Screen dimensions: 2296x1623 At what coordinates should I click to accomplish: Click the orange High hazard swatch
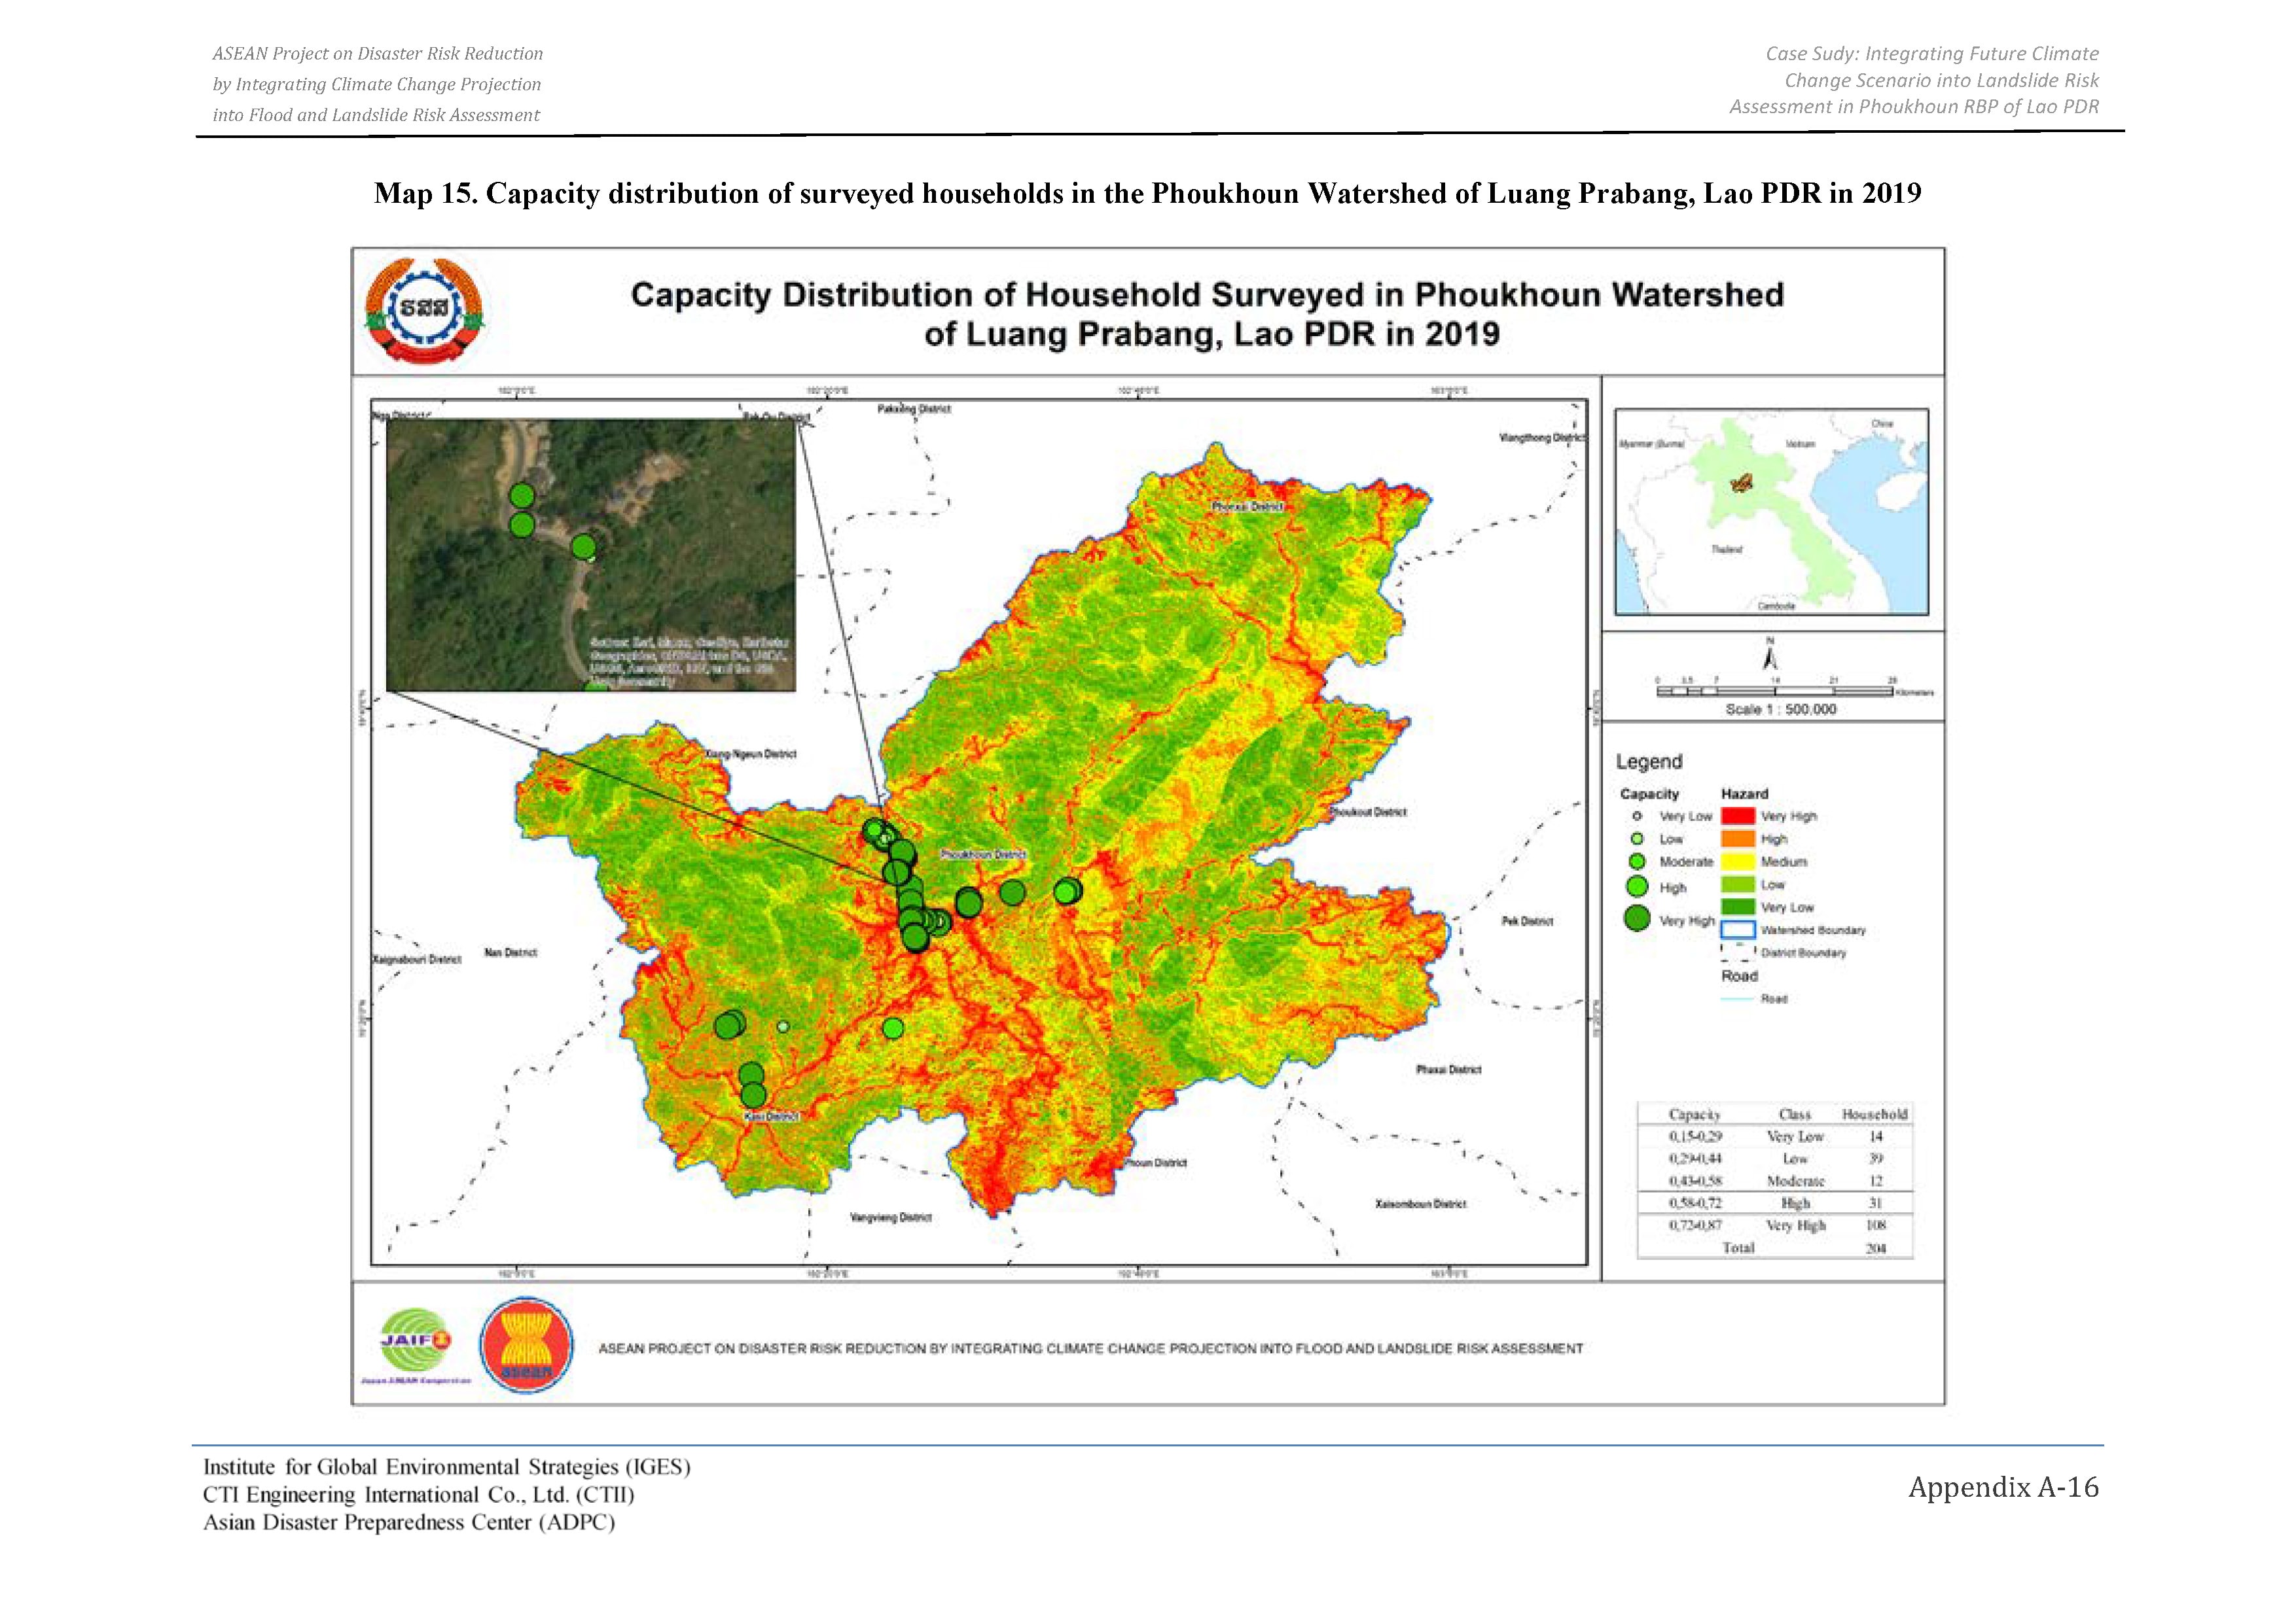(x=1738, y=839)
